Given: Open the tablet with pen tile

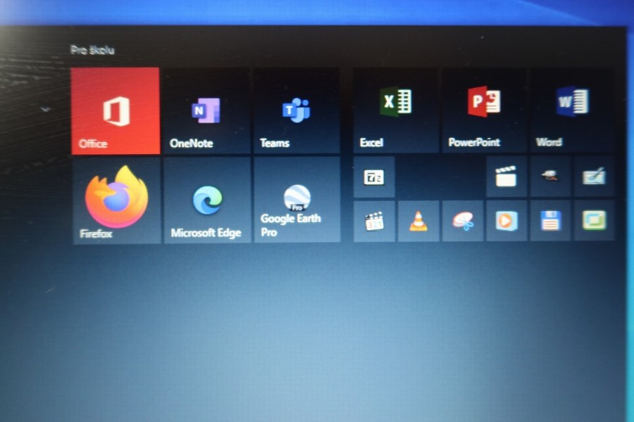Looking at the screenshot, I should tap(594, 177).
